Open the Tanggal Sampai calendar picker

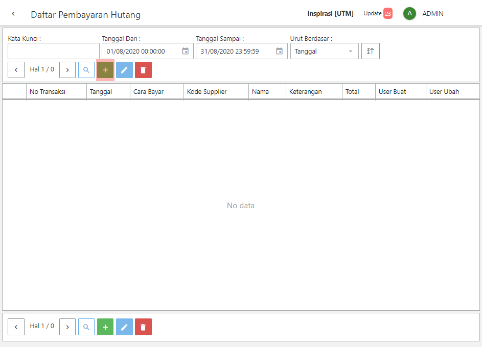pos(280,51)
